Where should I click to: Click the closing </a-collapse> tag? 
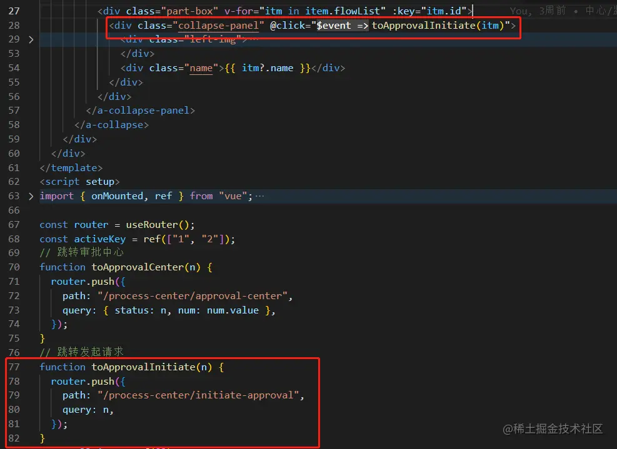click(x=112, y=125)
